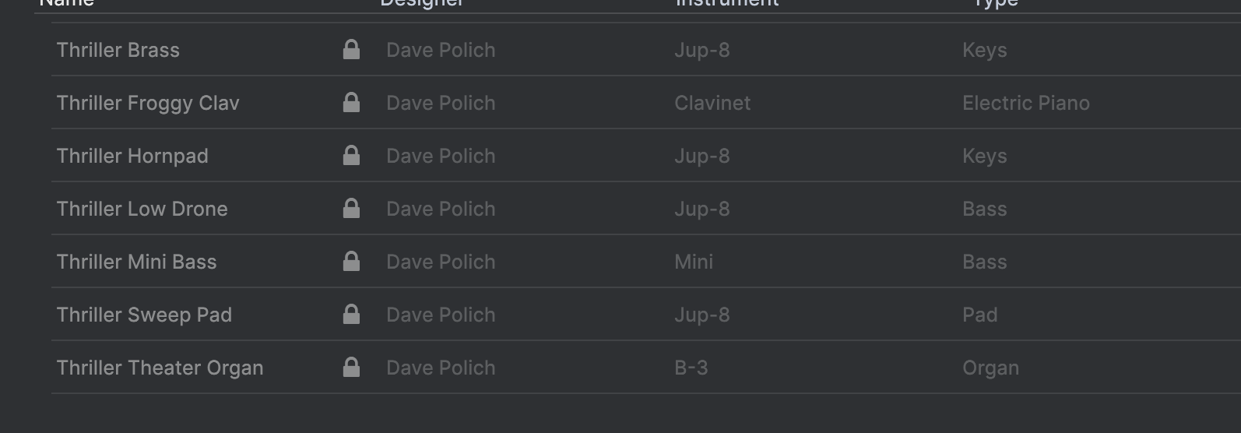The height and width of the screenshot is (433, 1241).
Task: Click the lock icon on Thriller Theater Organ
Action: pos(351,368)
